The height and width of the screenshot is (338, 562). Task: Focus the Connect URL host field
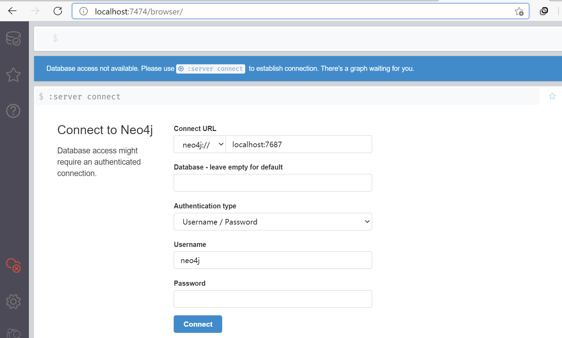click(299, 144)
